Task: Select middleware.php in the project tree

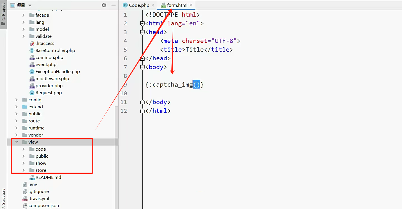Action: click(53, 78)
